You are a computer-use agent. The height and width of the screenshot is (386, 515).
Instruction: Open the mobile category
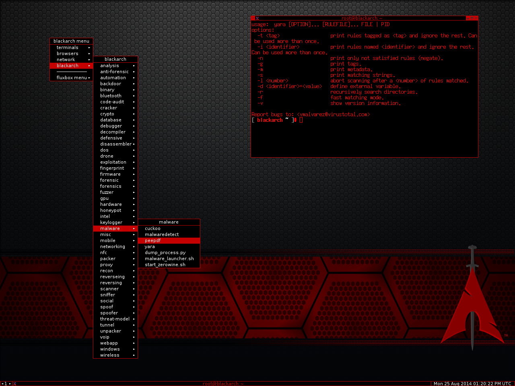coord(115,240)
